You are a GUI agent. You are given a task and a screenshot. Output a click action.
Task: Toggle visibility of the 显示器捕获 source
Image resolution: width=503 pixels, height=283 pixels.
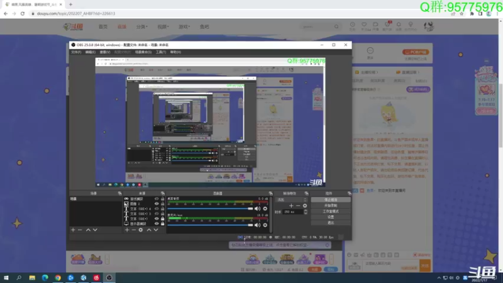coord(157,224)
